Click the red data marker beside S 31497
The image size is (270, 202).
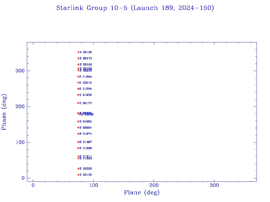pos(78,142)
